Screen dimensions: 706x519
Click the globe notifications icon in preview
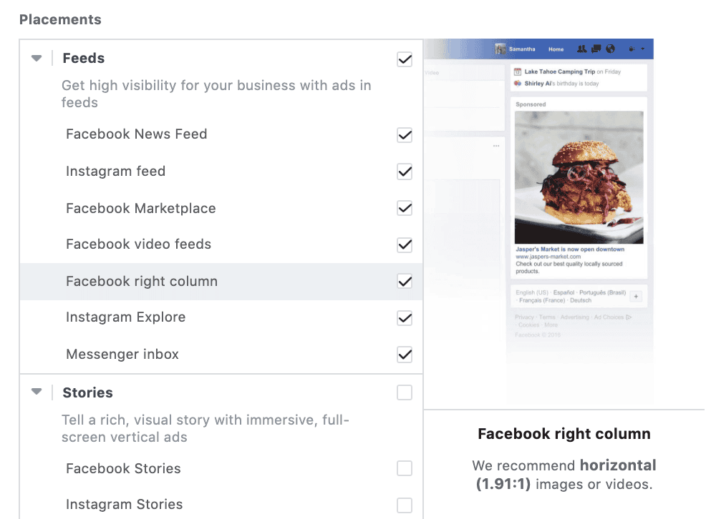(x=610, y=49)
